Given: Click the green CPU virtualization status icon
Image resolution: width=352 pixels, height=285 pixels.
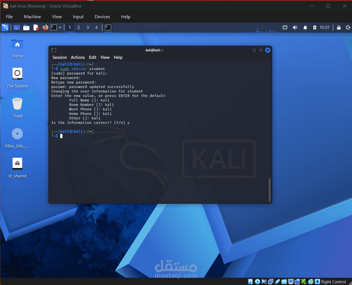Looking at the screenshot, I should pos(304,282).
